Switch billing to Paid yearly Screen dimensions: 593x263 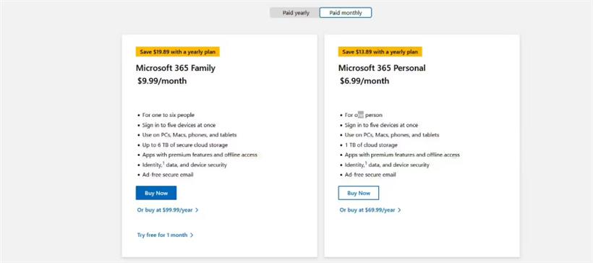click(295, 13)
